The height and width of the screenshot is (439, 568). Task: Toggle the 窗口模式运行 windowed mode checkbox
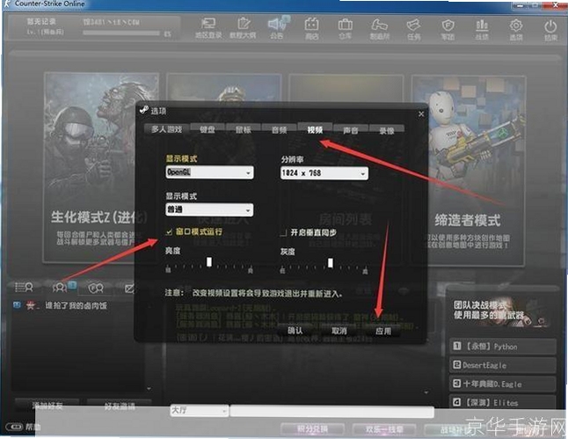169,232
